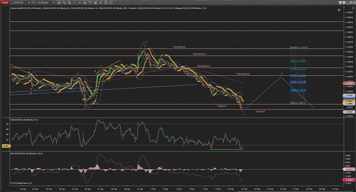Viewport: 356px width, 192px height.
Task: Select the drawing tools pencil icon
Action: (64, 2)
